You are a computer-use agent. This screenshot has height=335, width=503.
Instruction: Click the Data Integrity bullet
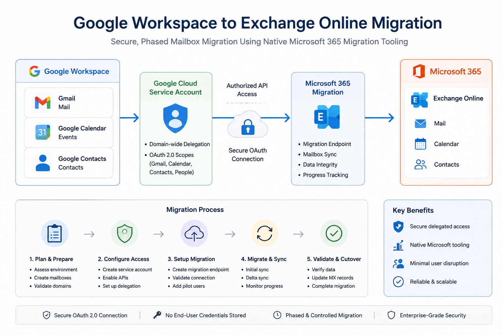tap(318, 165)
